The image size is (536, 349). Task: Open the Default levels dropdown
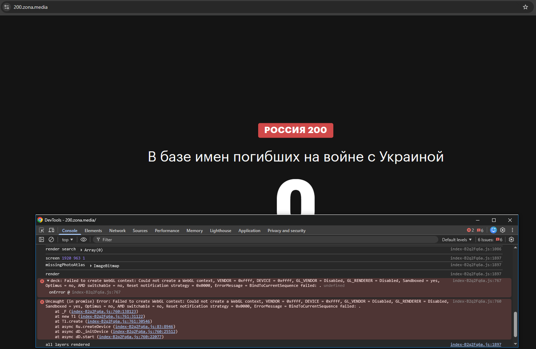click(457, 240)
